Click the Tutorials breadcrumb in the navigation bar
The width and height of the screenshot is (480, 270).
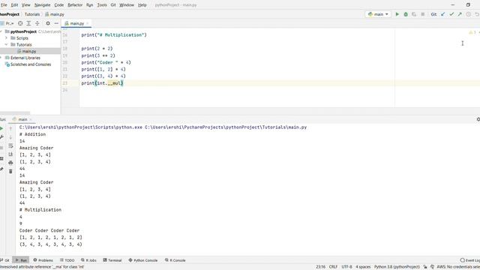click(32, 14)
